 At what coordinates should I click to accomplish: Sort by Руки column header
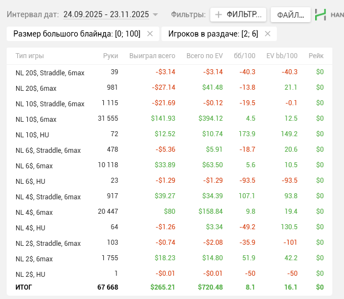[x=110, y=56]
